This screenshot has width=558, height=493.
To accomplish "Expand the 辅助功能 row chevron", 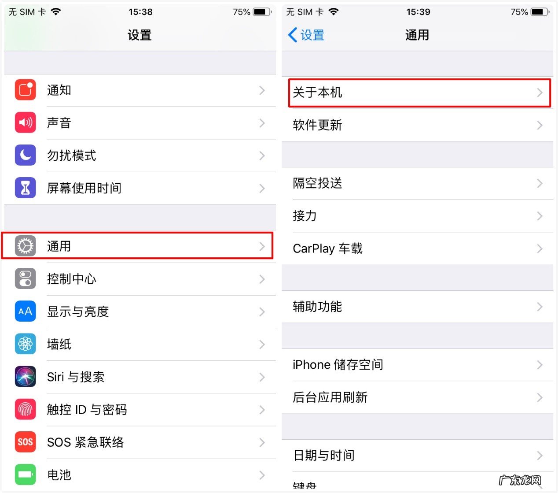I will coord(540,307).
